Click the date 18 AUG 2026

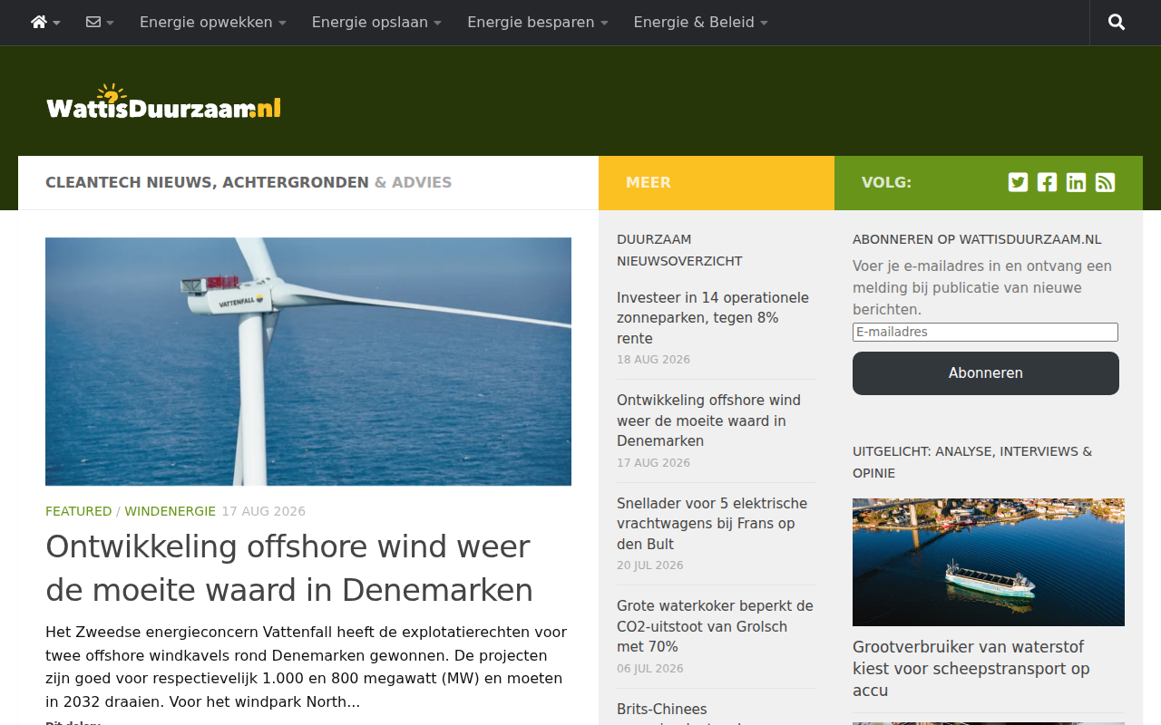[653, 360]
